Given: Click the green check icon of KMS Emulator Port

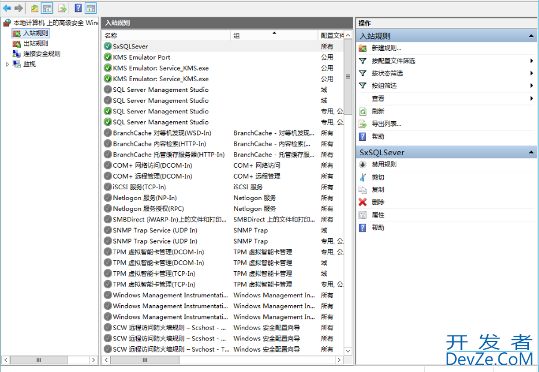Looking at the screenshot, I should point(107,57).
